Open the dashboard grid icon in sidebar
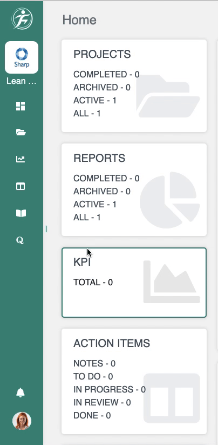The width and height of the screenshot is (218, 445). pos(21,106)
